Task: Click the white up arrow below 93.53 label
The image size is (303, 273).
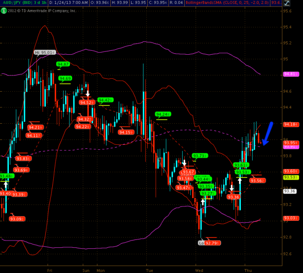Action: tap(240, 180)
